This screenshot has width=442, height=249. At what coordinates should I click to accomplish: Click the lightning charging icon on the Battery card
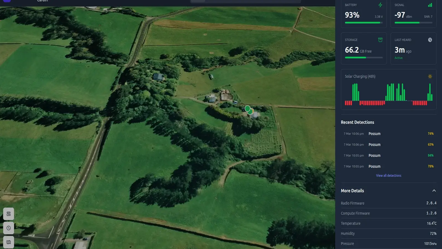[x=380, y=5]
